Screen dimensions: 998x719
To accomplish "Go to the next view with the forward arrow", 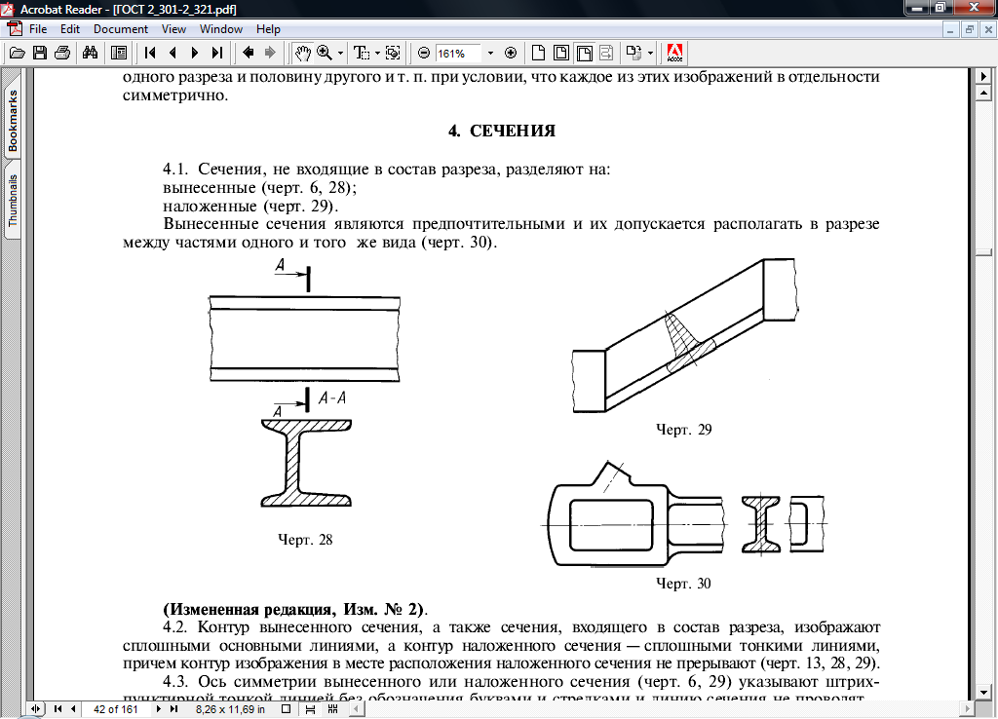I will click(x=271, y=53).
